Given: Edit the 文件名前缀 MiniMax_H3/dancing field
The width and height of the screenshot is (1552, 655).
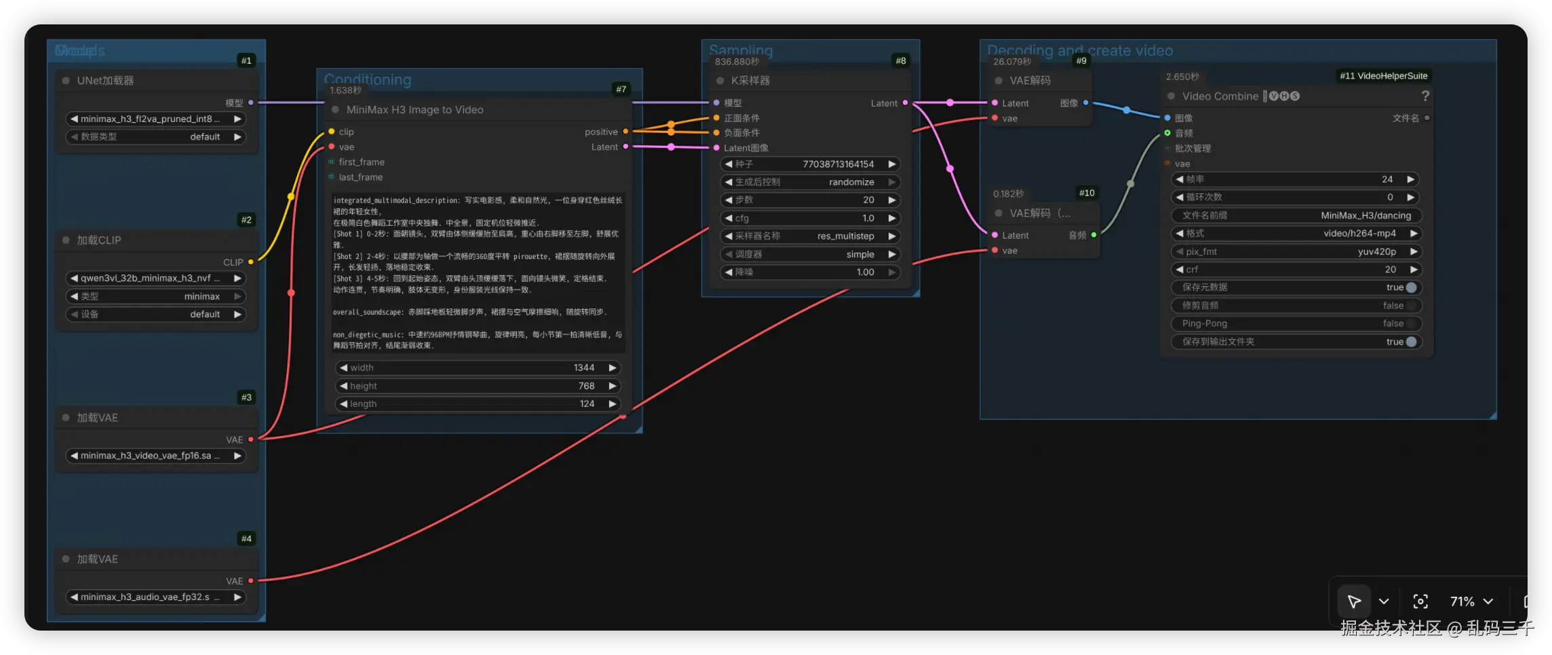Looking at the screenshot, I should click(x=1297, y=216).
